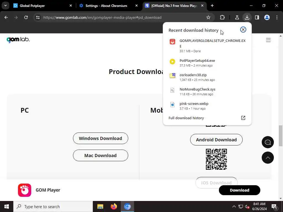Image resolution: width=283 pixels, height=212 pixels.
Task: Open the browser side panel
Action: 257,17
